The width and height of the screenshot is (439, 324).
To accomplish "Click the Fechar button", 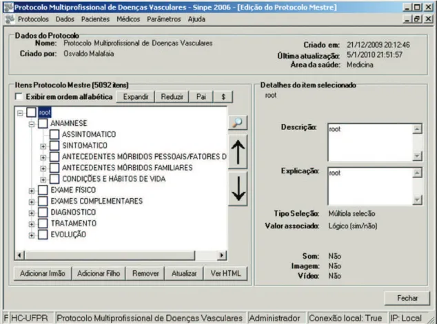I will [407, 299].
